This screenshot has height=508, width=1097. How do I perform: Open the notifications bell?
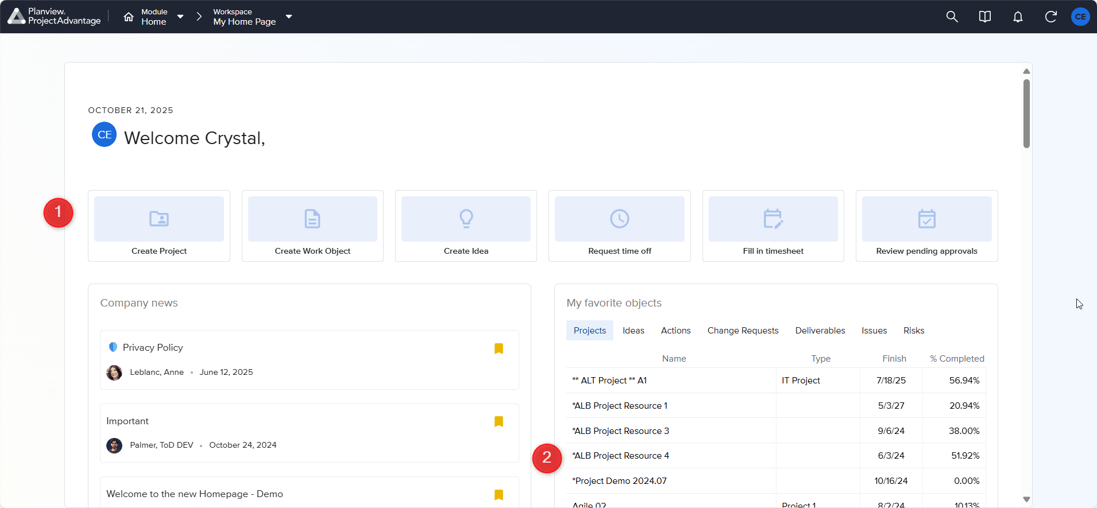pos(1017,17)
